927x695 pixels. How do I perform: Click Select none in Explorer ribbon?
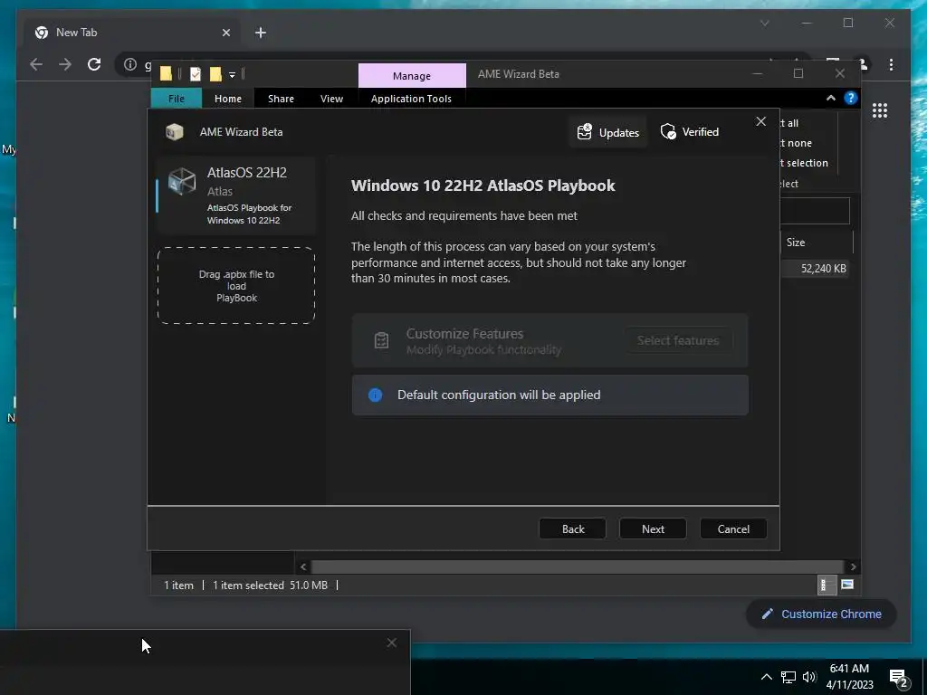(796, 143)
